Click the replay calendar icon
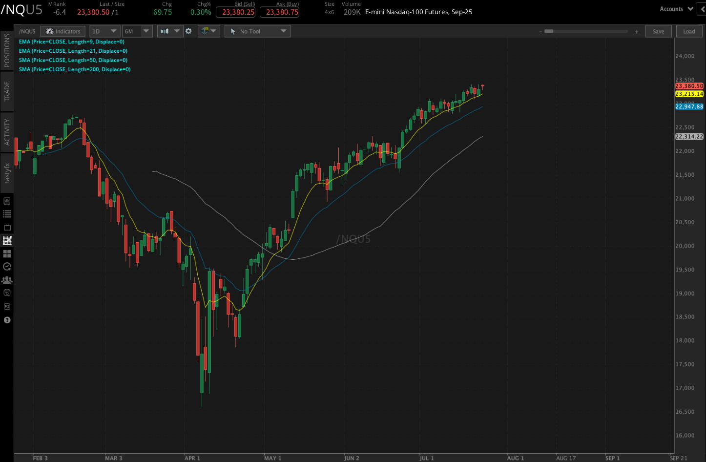This screenshot has height=462, width=706. click(x=7, y=292)
